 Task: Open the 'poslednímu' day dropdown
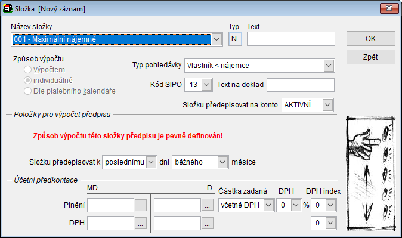[151, 162]
